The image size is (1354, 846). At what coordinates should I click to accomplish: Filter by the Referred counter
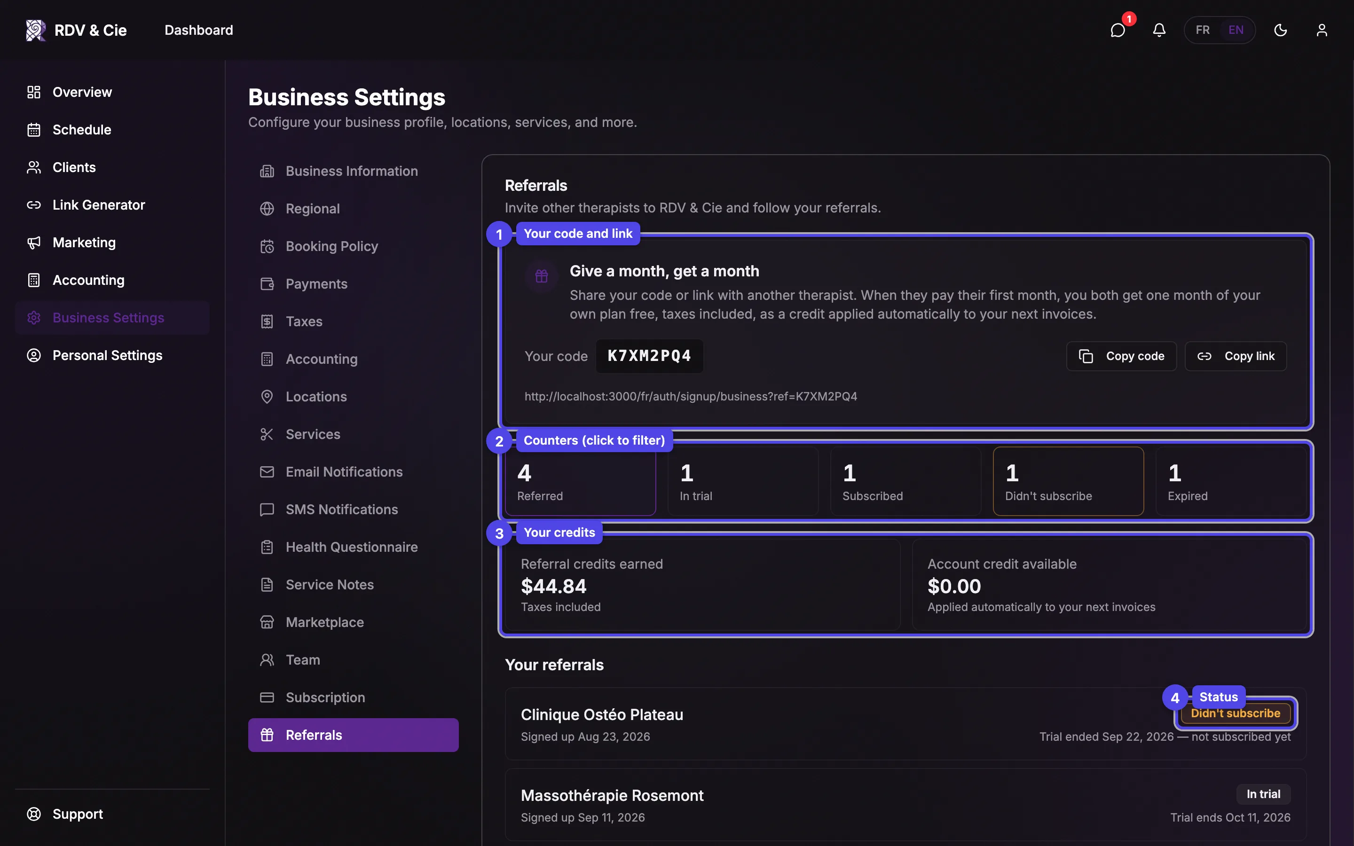[580, 481]
